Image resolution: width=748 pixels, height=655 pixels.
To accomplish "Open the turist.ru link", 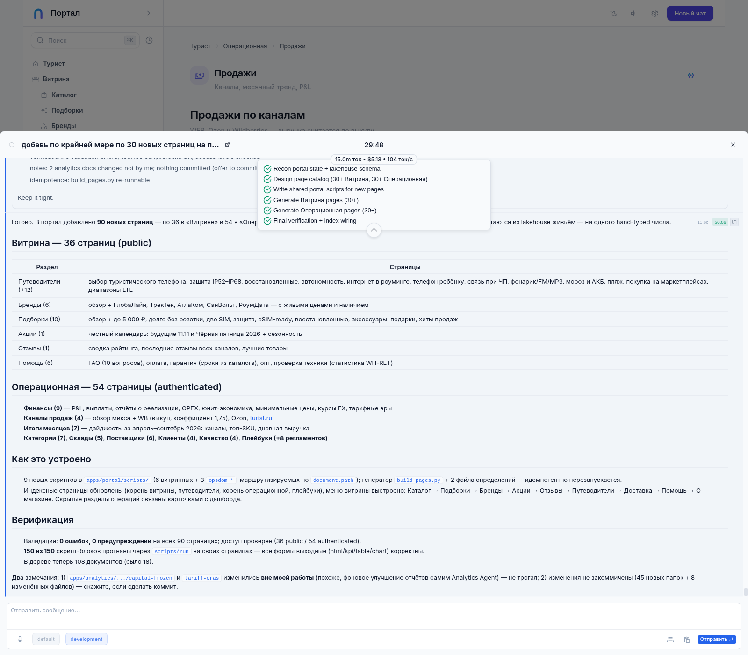I will (x=261, y=418).
